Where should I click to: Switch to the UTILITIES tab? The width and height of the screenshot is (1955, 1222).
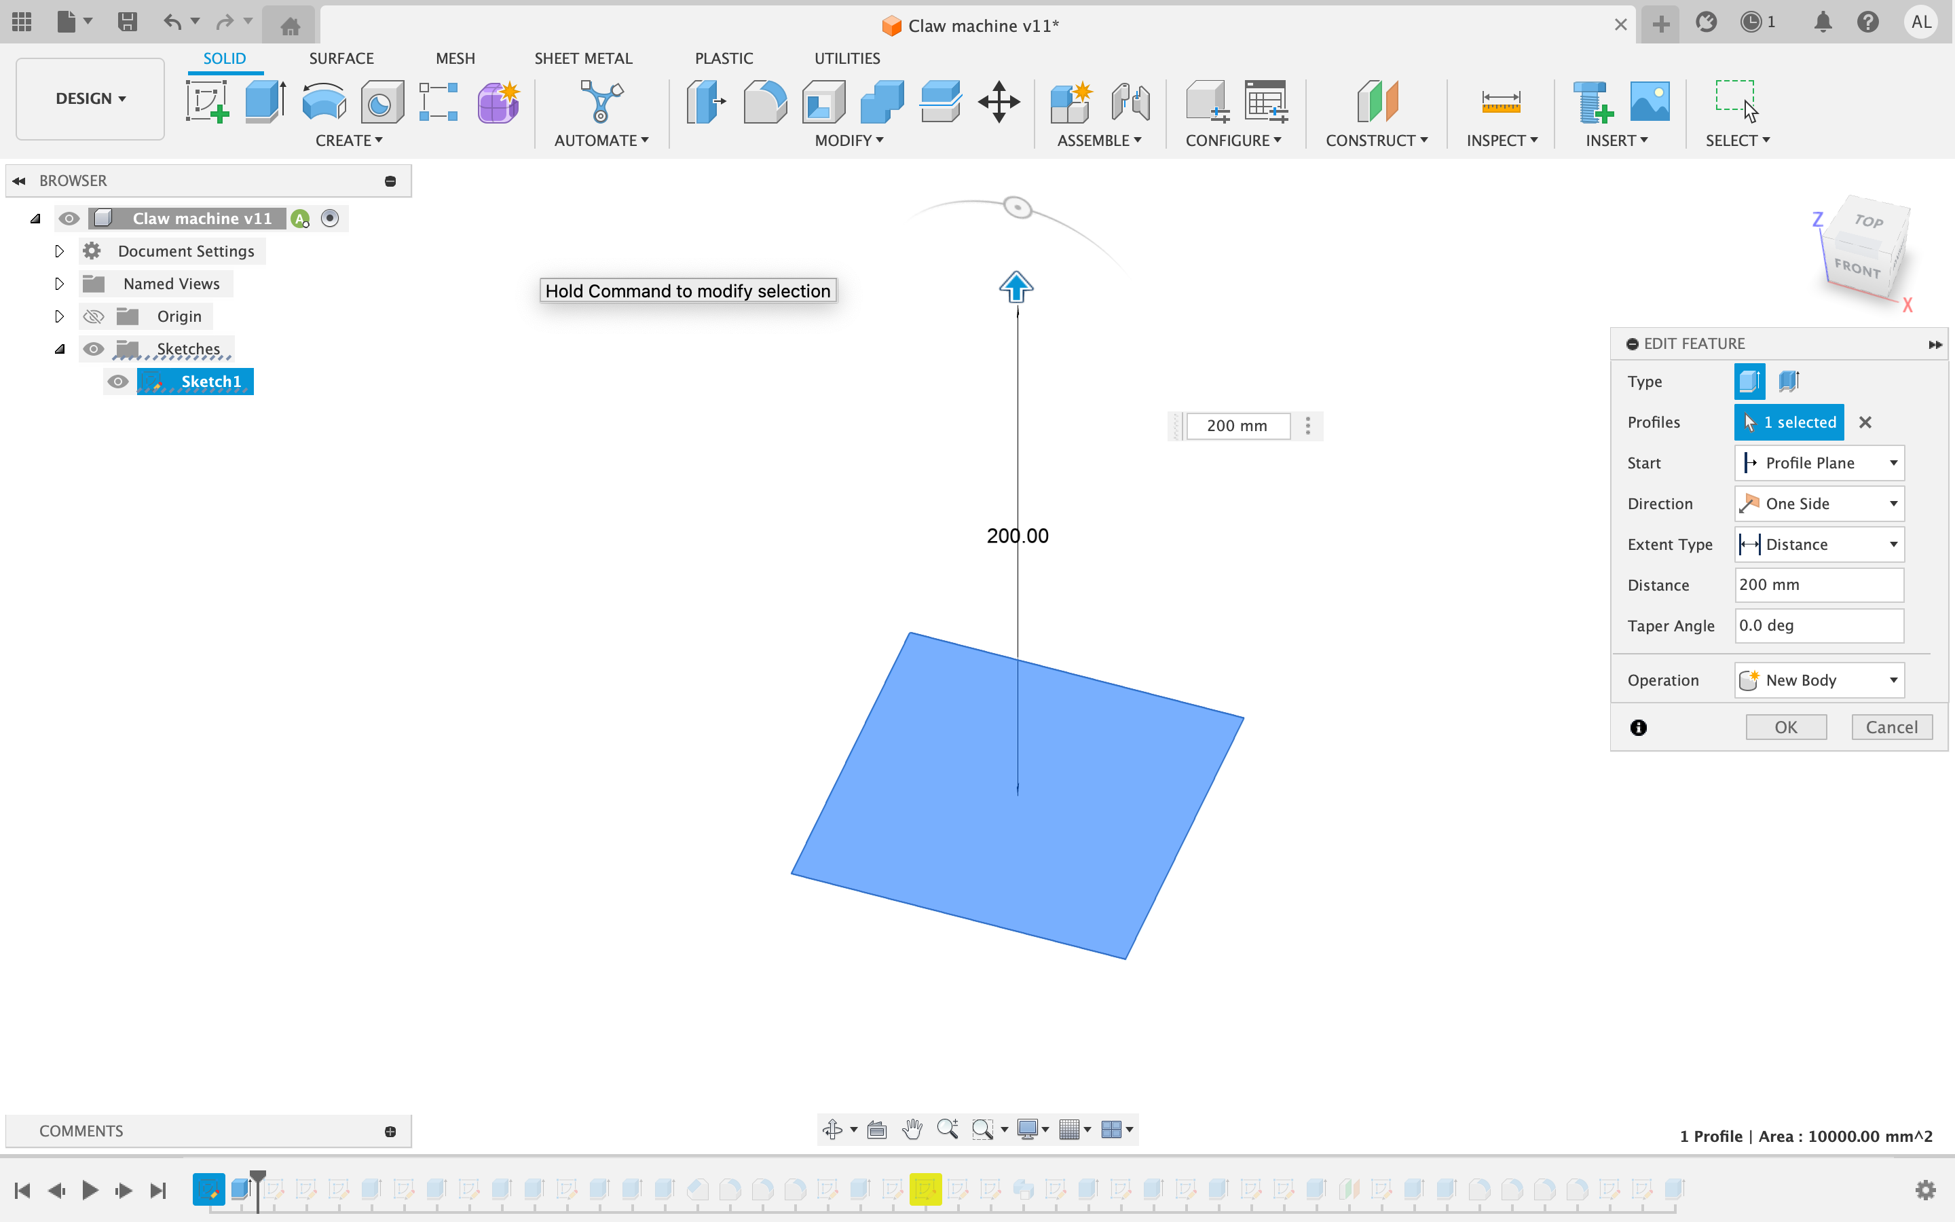(846, 58)
